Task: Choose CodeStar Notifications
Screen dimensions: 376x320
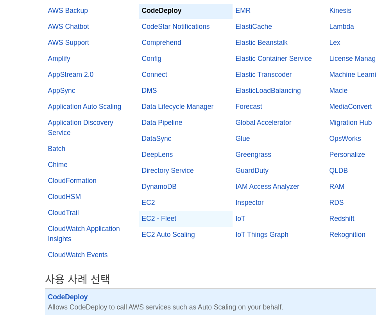Action: tap(175, 27)
